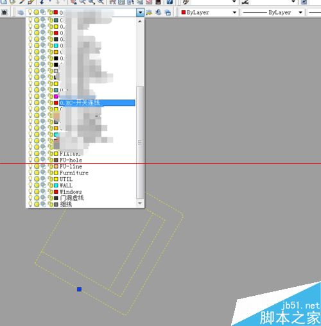
Task: Collapse the layer list dropdown arrow
Action: [x=140, y=12]
